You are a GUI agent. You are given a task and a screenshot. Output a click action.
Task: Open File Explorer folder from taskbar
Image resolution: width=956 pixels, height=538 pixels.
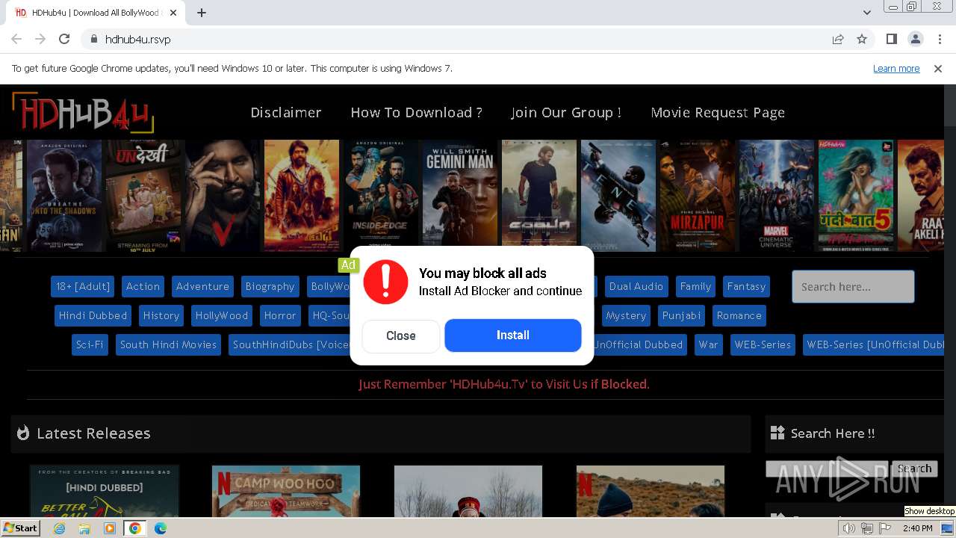click(84, 528)
